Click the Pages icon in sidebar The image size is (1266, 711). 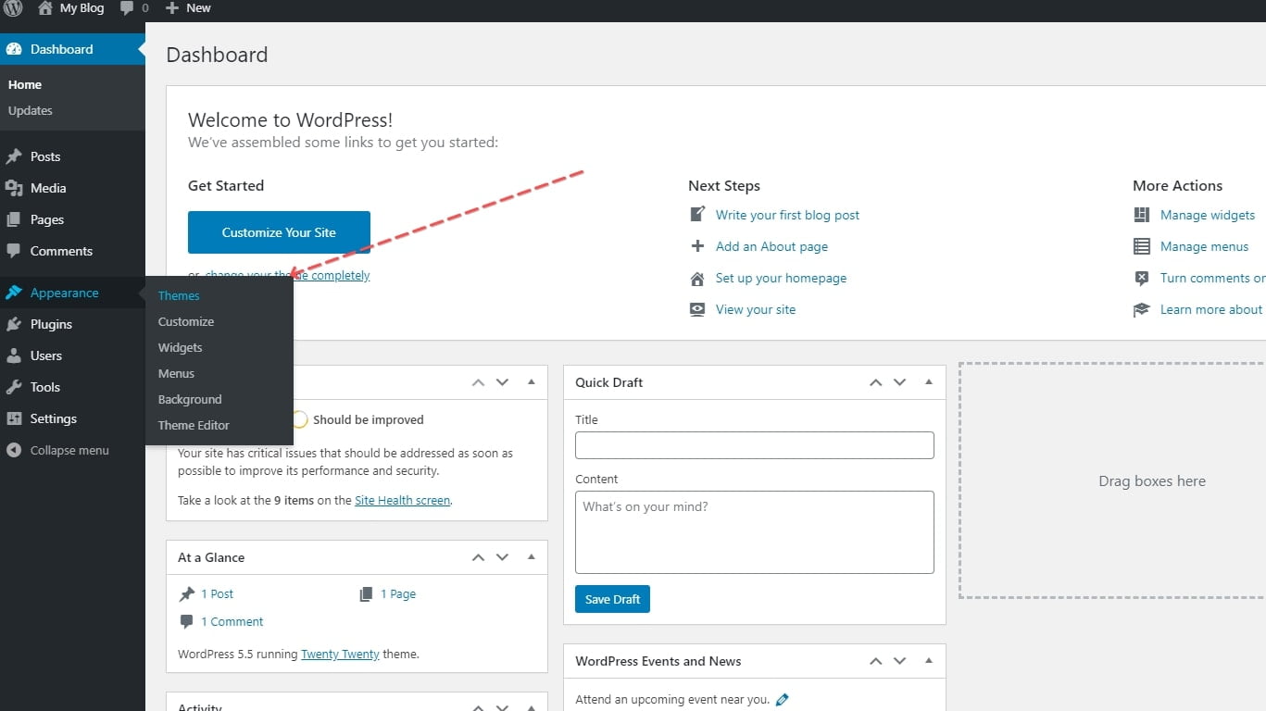tap(14, 219)
